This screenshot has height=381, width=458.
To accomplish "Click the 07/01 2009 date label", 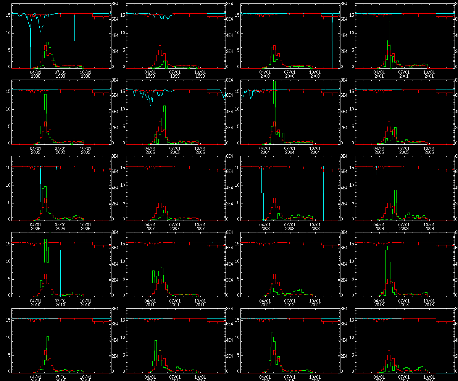I will pos(404,226).
